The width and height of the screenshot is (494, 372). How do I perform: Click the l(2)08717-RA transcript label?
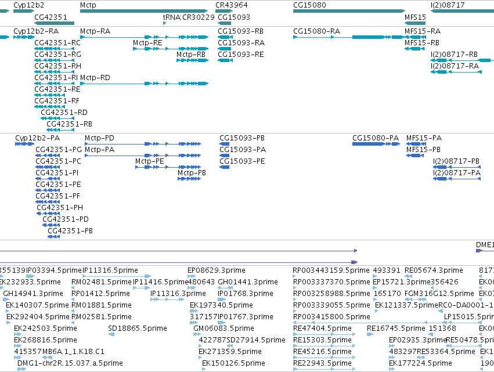[x=455, y=66]
